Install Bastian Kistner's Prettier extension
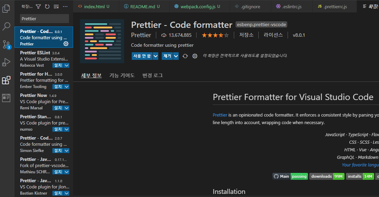 pos(58,193)
